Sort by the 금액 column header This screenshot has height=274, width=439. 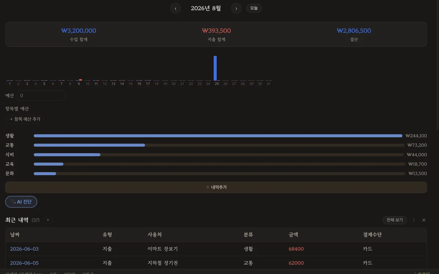point(293,235)
